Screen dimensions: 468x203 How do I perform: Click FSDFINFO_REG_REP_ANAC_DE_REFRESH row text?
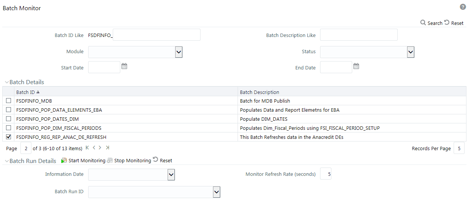[x=61, y=137]
